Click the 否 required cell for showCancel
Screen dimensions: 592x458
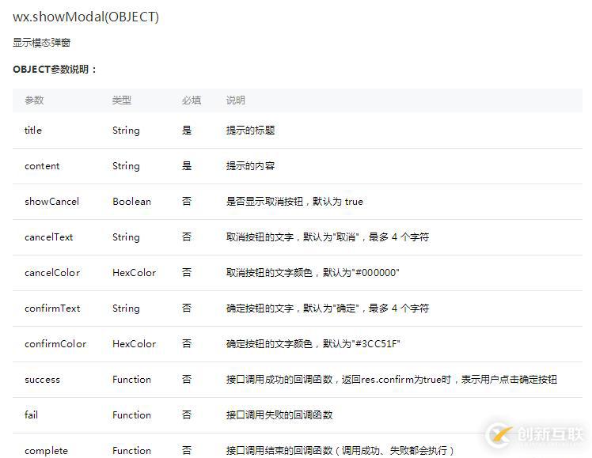click(x=187, y=202)
